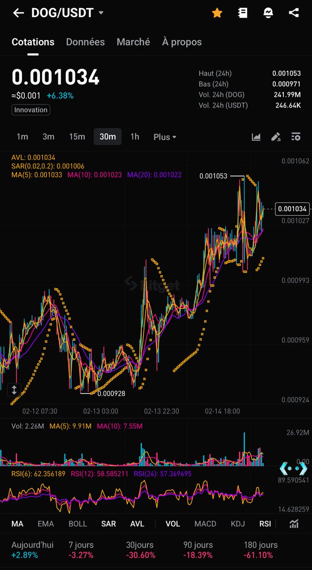This screenshot has height=570, width=312.
Task: Expand the Plus timeframe dropdown
Action: coord(165,137)
